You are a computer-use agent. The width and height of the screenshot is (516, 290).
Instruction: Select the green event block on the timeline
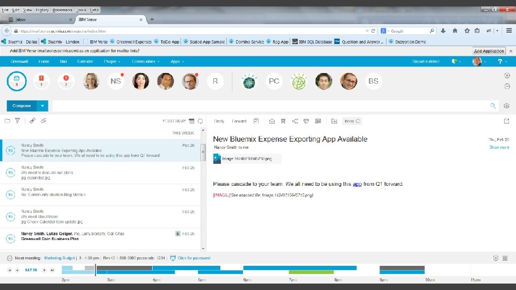pyautogui.click(x=311, y=272)
